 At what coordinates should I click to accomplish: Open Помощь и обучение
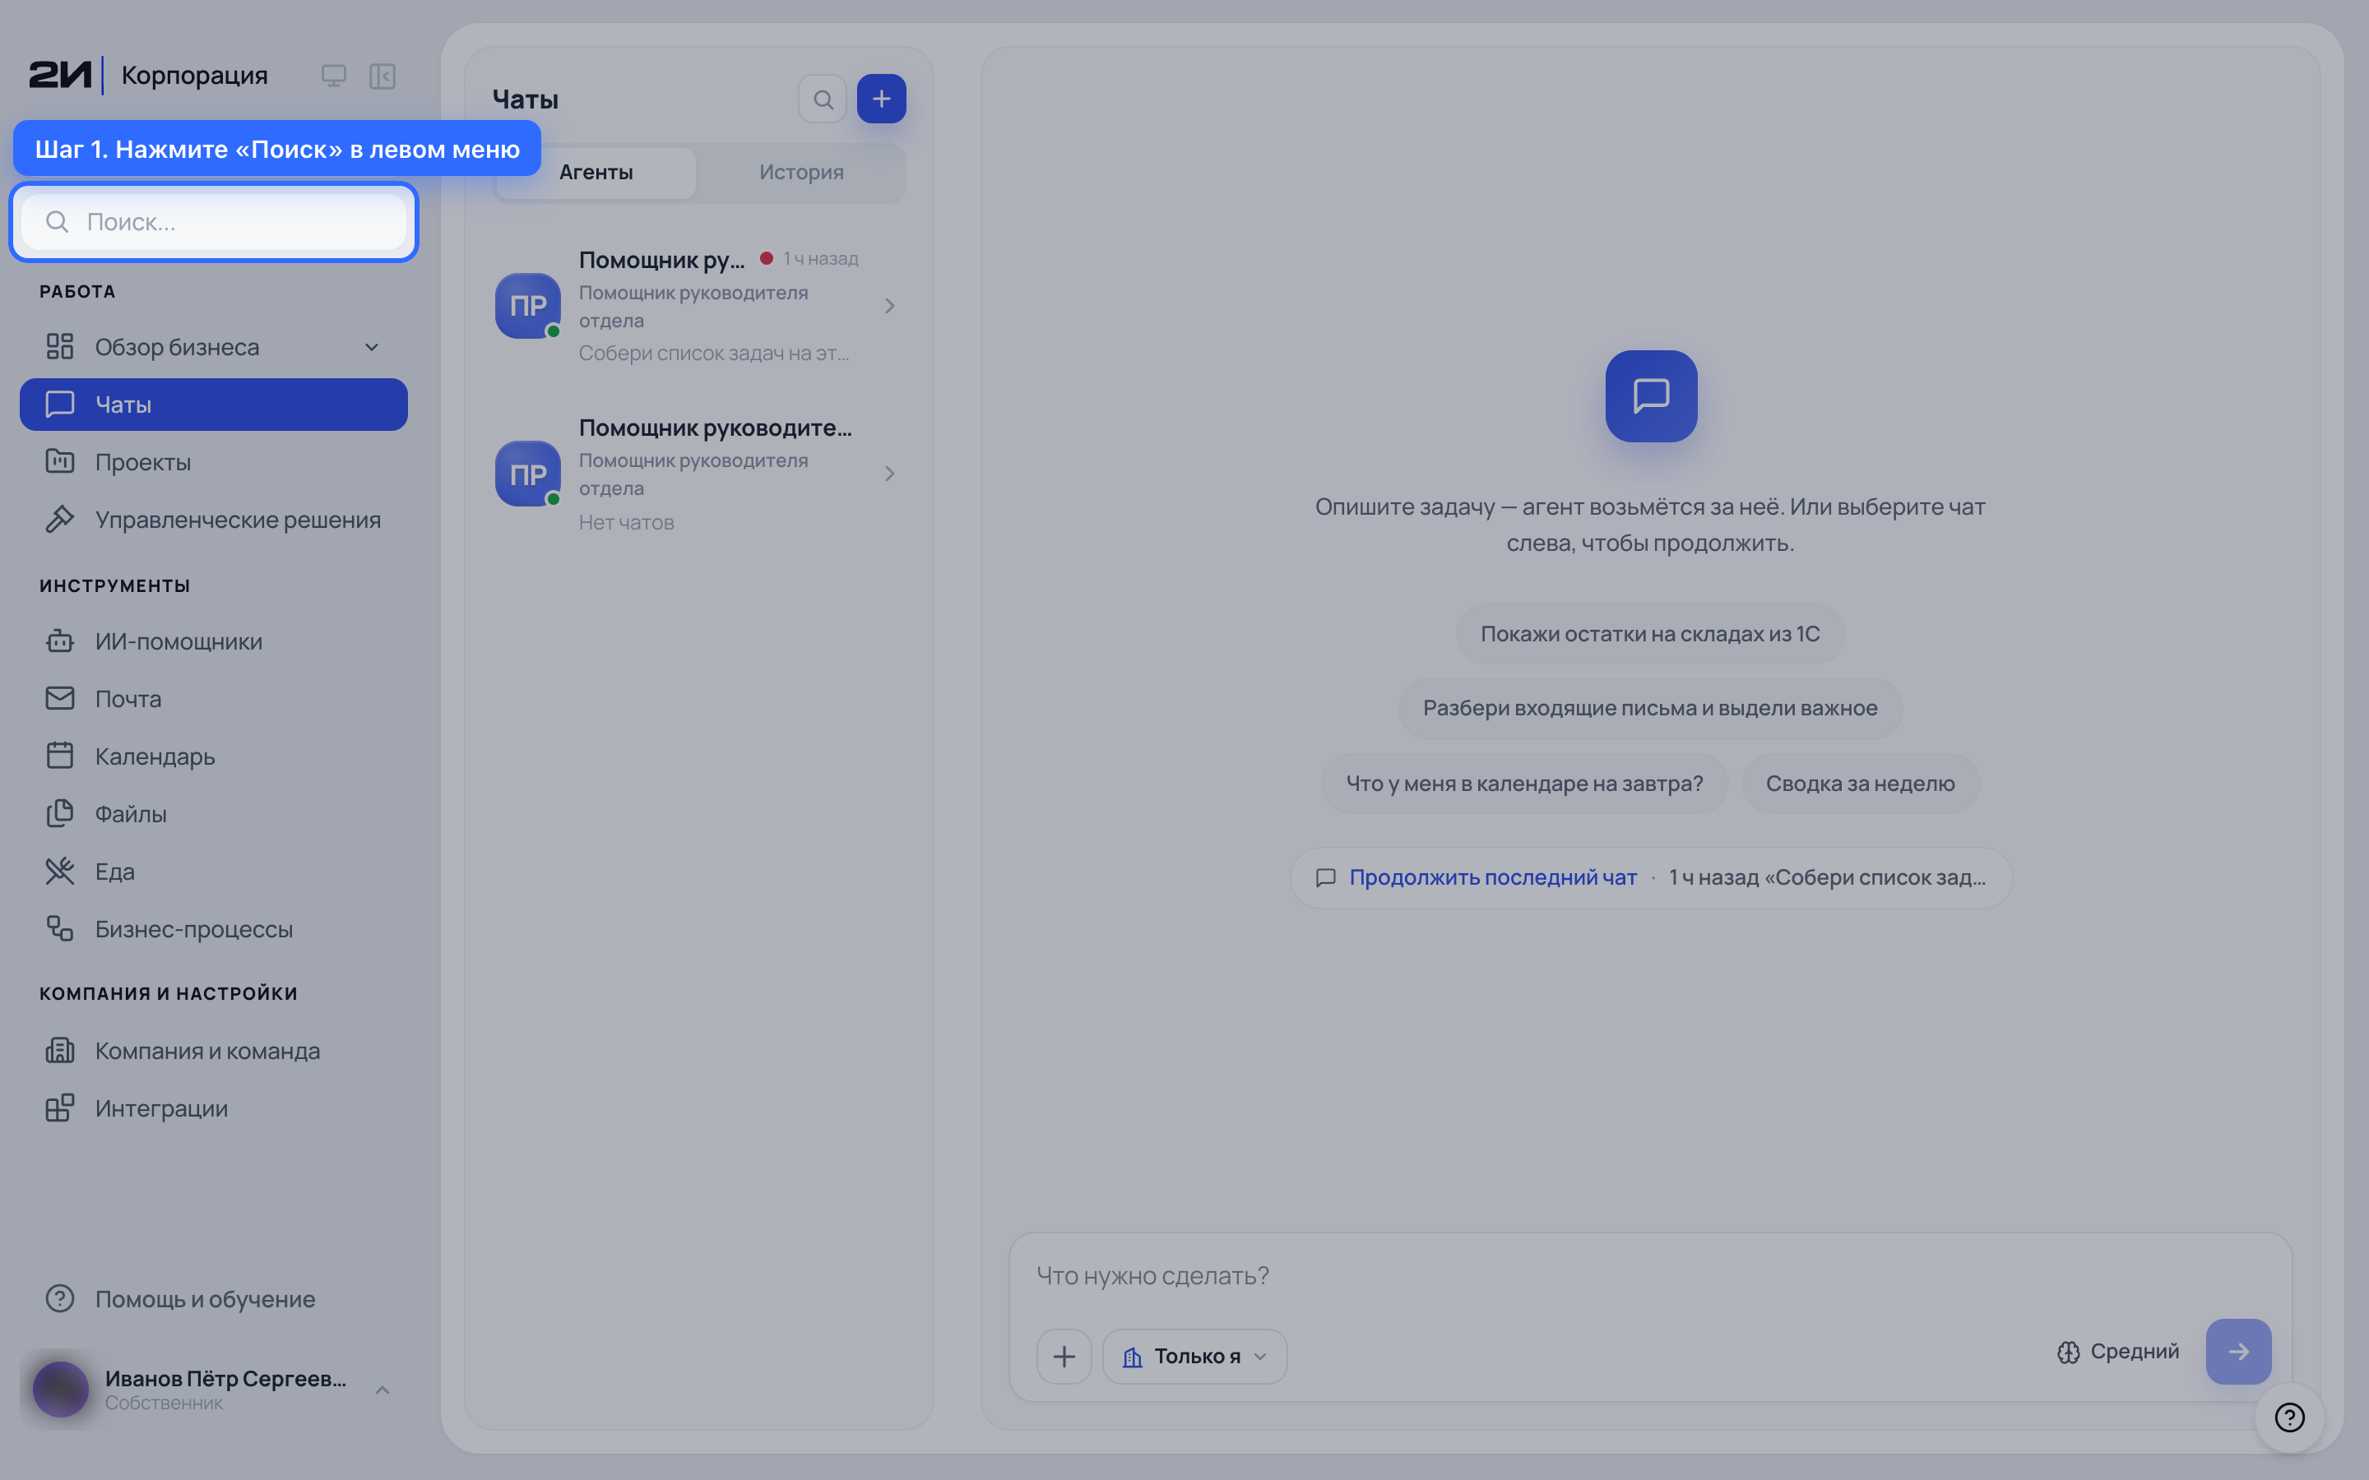[213, 1299]
